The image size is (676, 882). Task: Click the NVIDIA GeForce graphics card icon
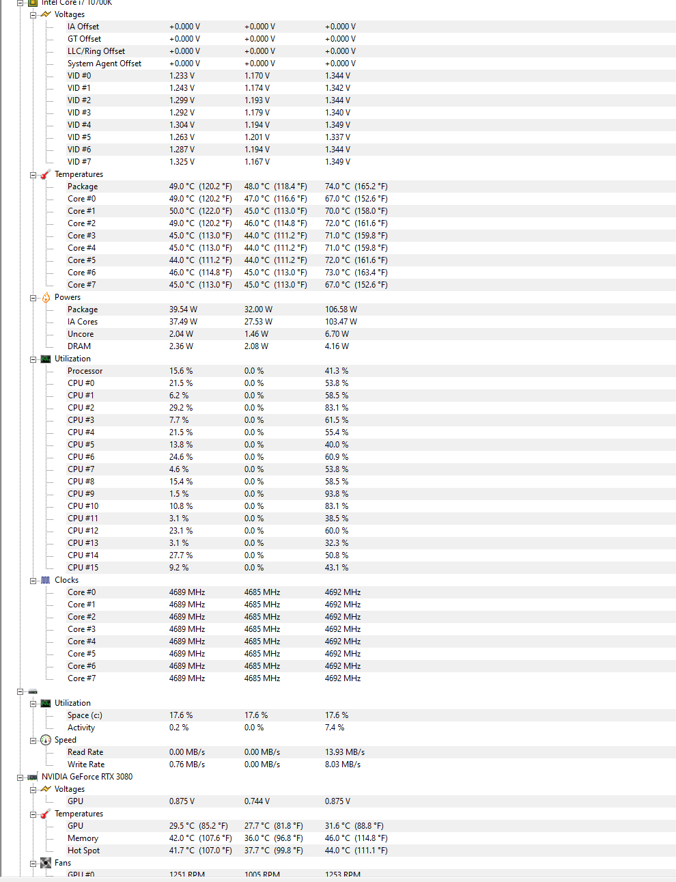click(x=33, y=777)
